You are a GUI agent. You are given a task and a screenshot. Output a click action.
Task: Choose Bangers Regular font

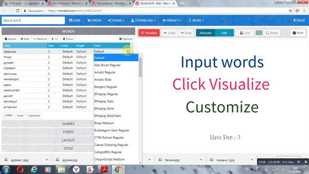116,87
